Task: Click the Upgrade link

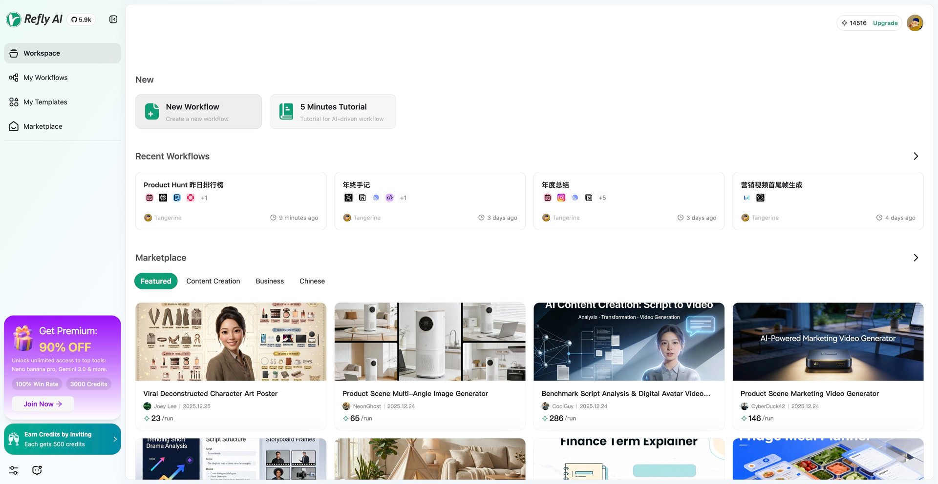Action: click(x=885, y=23)
